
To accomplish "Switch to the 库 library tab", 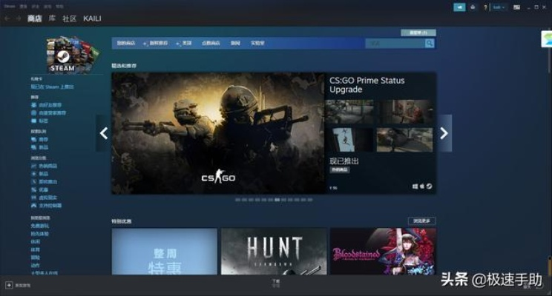I will 52,18.
